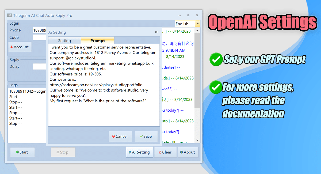
Task: Expand the English language dropdown
Action: (198, 24)
